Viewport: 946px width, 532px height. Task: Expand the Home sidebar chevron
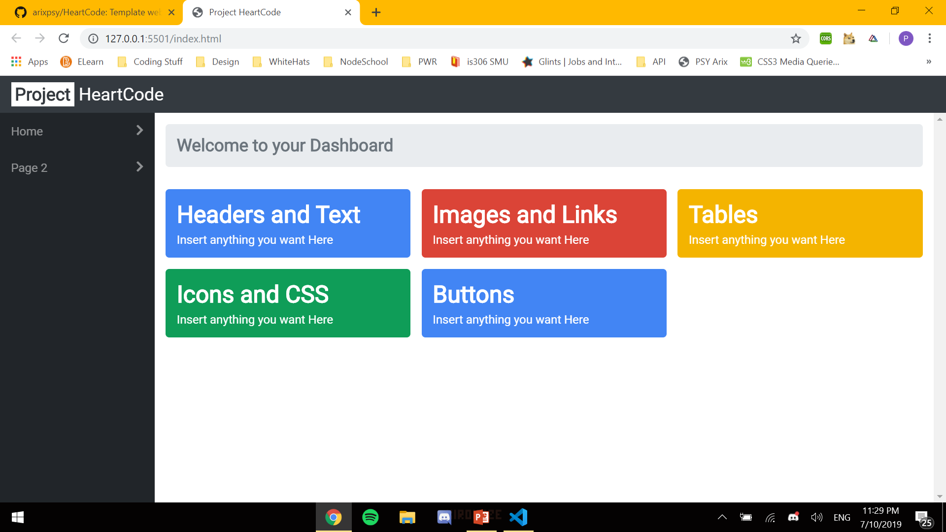point(139,131)
